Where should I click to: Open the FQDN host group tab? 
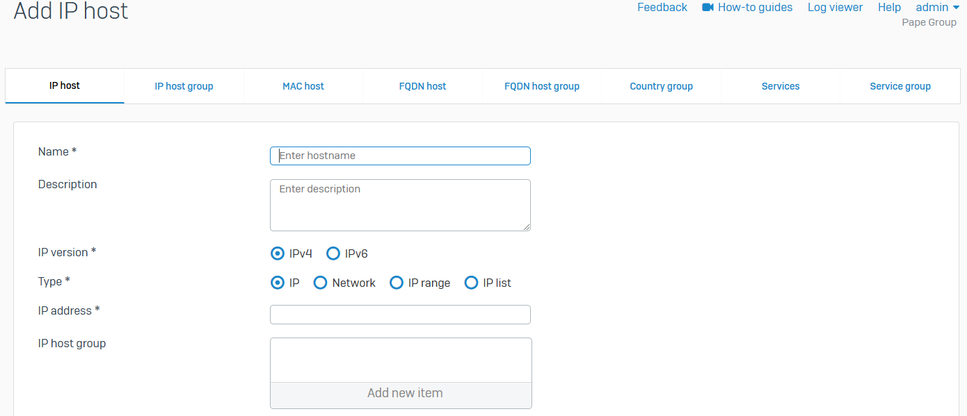pyautogui.click(x=542, y=86)
